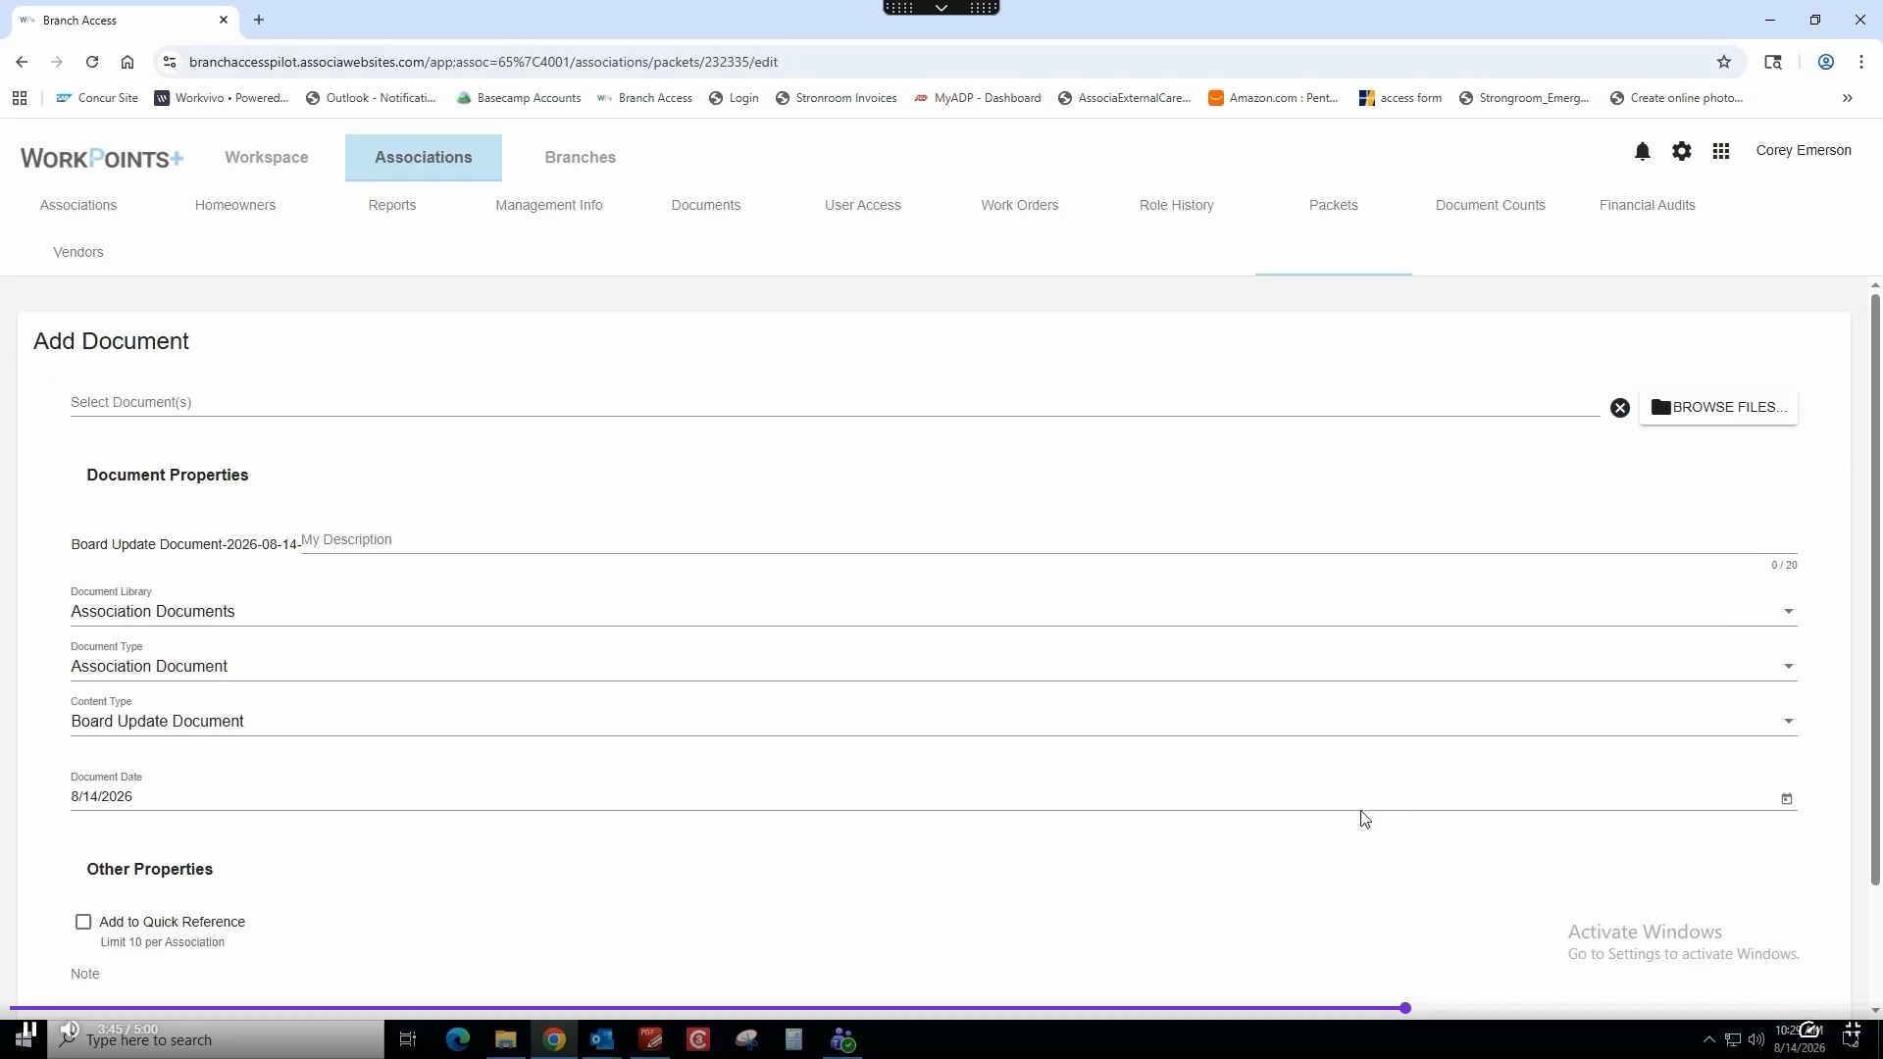
Task: Go to Management Info
Action: pos(549,205)
